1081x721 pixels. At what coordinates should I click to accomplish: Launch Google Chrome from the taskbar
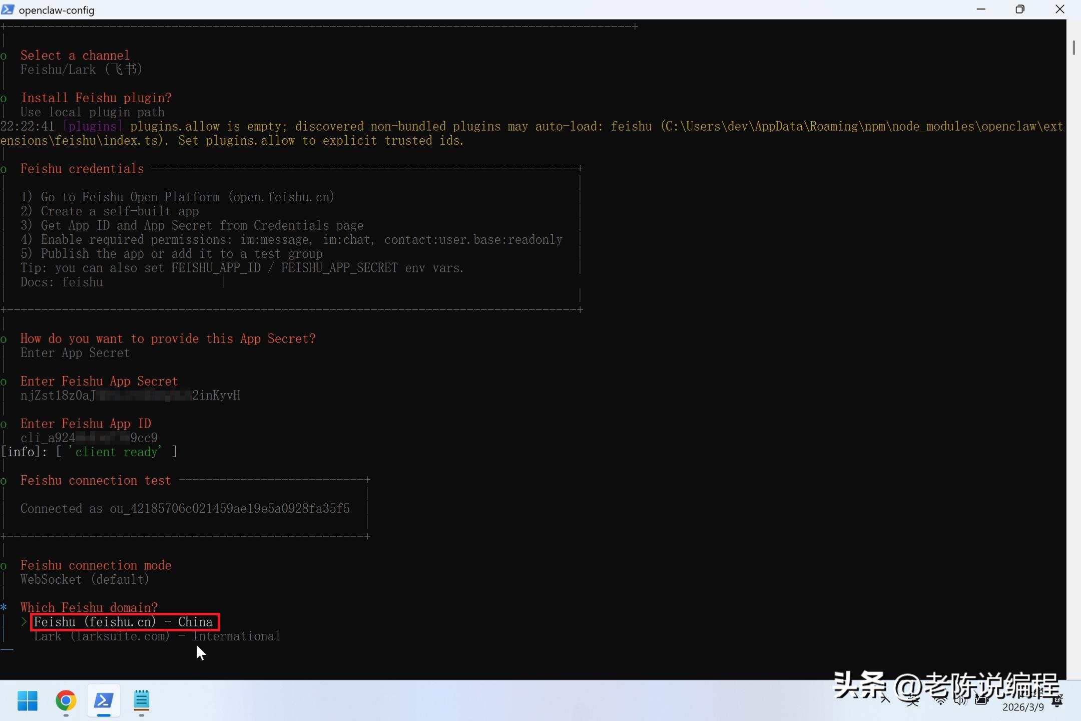tap(66, 700)
